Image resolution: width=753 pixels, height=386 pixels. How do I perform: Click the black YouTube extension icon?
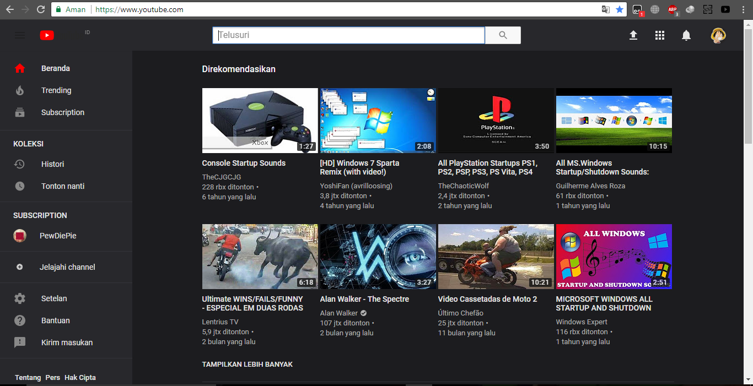pyautogui.click(x=725, y=9)
